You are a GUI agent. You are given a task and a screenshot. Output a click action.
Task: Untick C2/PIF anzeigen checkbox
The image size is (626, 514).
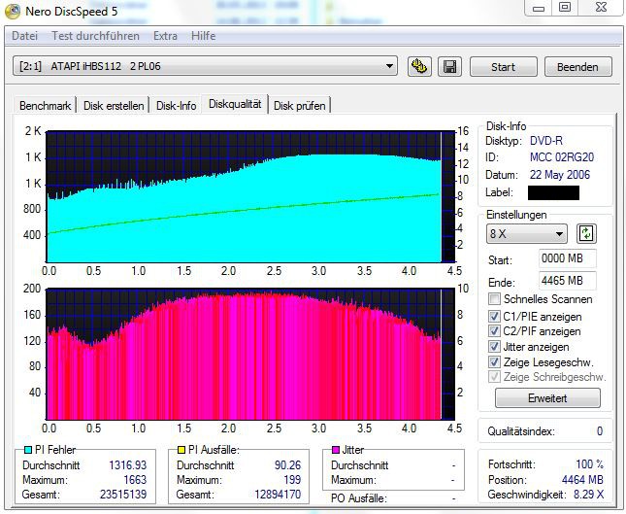[494, 331]
